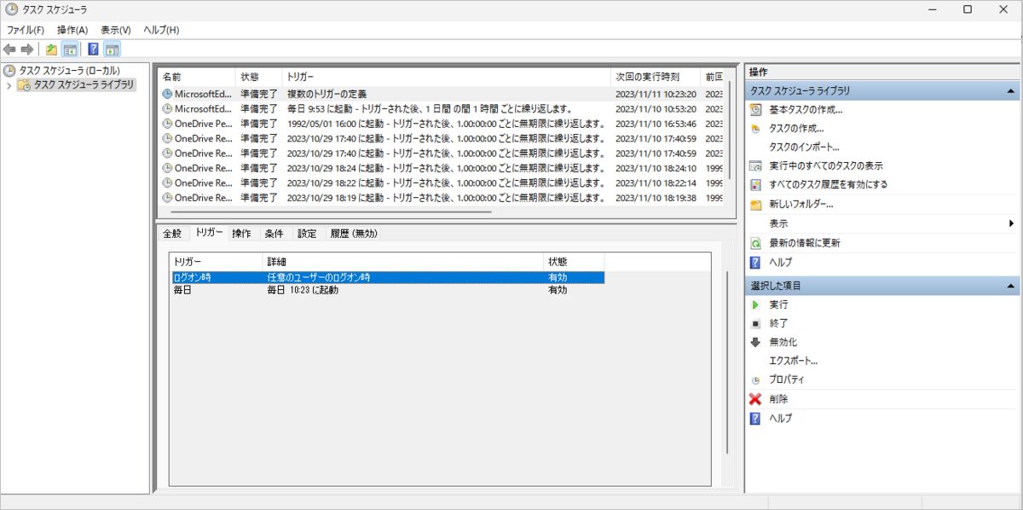Delete the selected task with 削除
The image size is (1023, 510).
[x=778, y=399]
